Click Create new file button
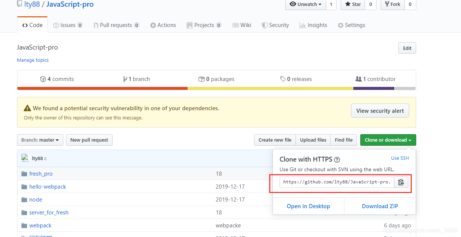The width and height of the screenshot is (461, 237). [x=275, y=140]
